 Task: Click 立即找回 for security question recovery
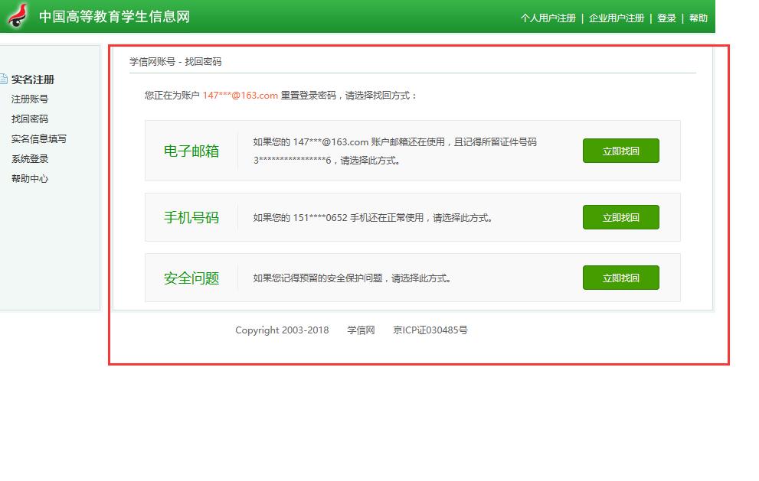tap(620, 277)
